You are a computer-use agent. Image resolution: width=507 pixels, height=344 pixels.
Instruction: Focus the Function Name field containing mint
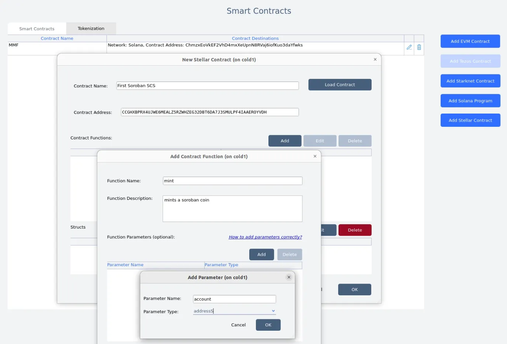coord(233,181)
